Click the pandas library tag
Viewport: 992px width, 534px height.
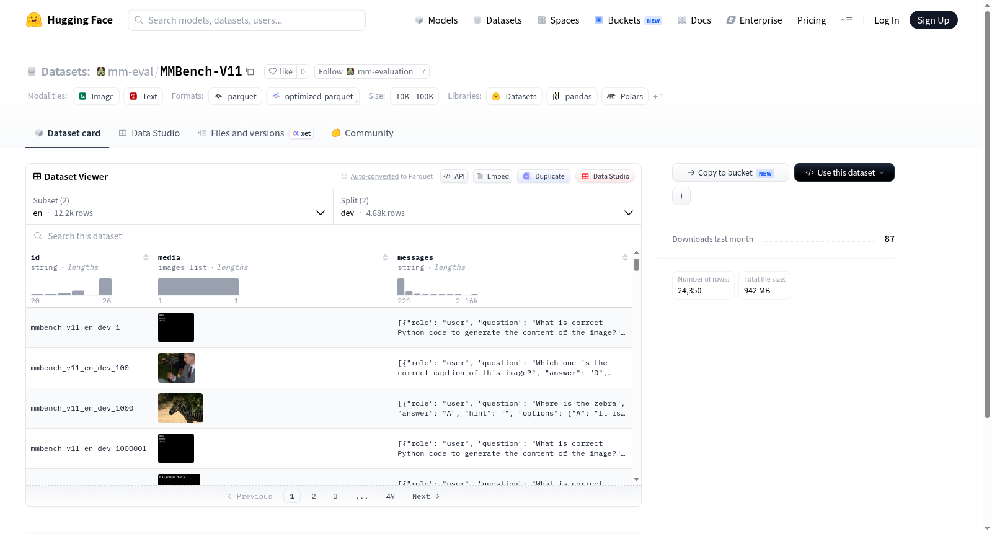tap(572, 96)
